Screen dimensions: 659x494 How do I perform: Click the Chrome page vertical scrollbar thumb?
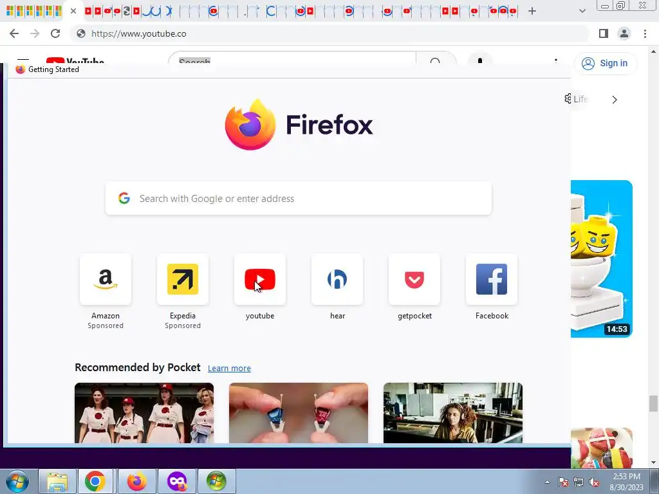coord(653,404)
